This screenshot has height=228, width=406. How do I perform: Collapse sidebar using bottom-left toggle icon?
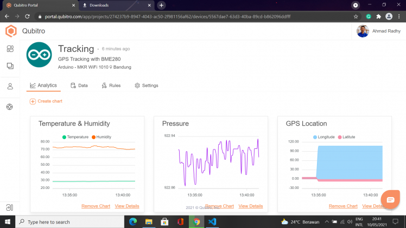click(10, 207)
